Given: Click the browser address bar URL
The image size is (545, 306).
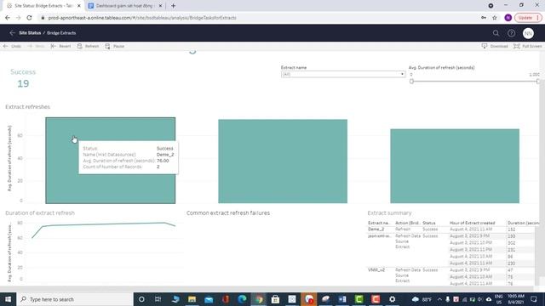Looking at the screenshot, I should coord(142,18).
